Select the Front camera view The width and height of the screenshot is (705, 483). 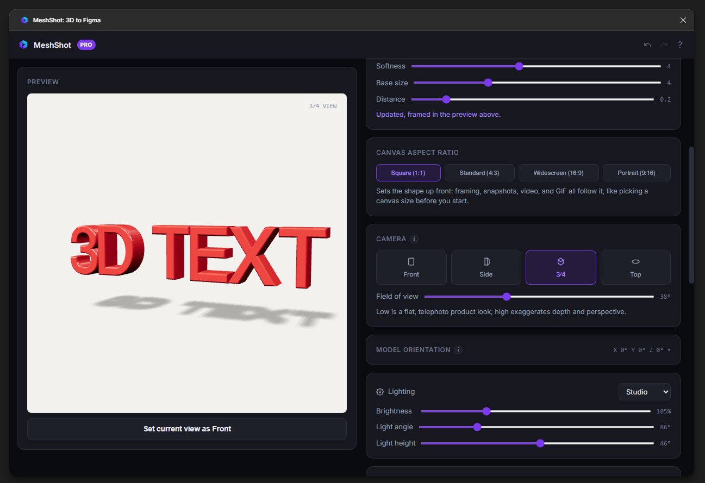(x=411, y=267)
